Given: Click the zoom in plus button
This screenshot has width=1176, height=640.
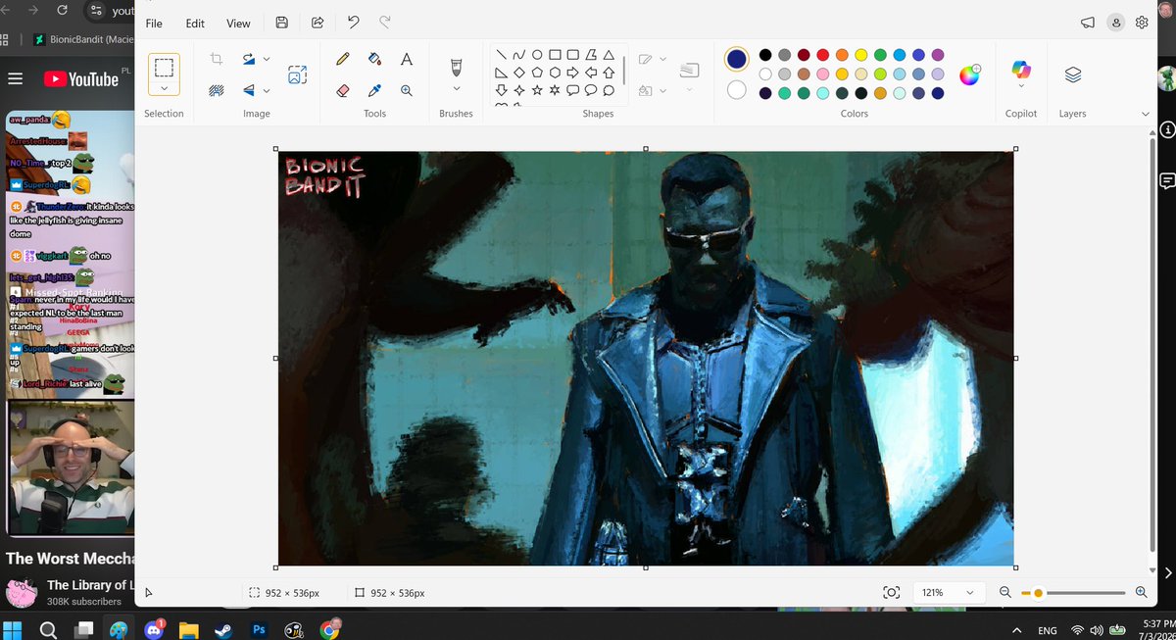Looking at the screenshot, I should coord(1141,592).
